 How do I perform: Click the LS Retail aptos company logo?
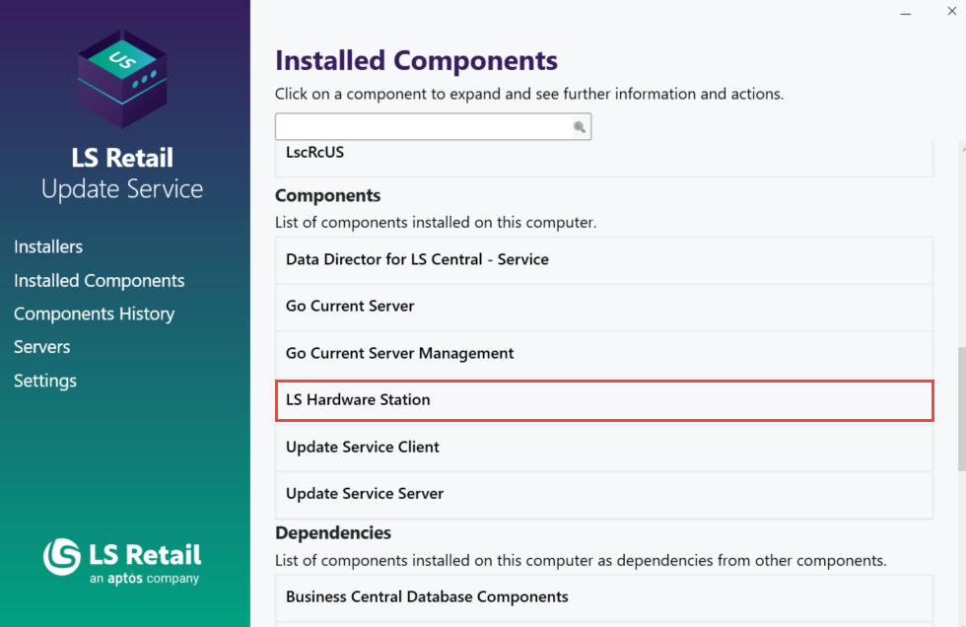pyautogui.click(x=122, y=561)
